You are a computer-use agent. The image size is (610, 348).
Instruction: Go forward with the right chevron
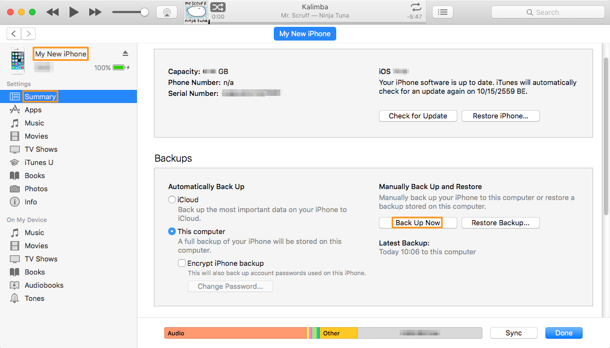pyautogui.click(x=28, y=33)
